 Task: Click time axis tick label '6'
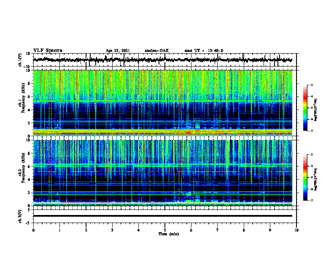pos(191,230)
